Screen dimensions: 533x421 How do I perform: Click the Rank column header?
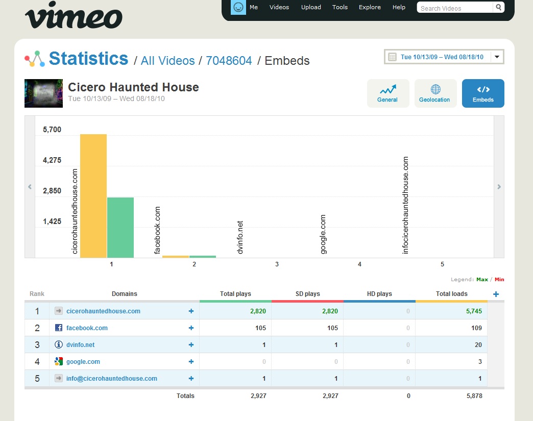tap(37, 293)
